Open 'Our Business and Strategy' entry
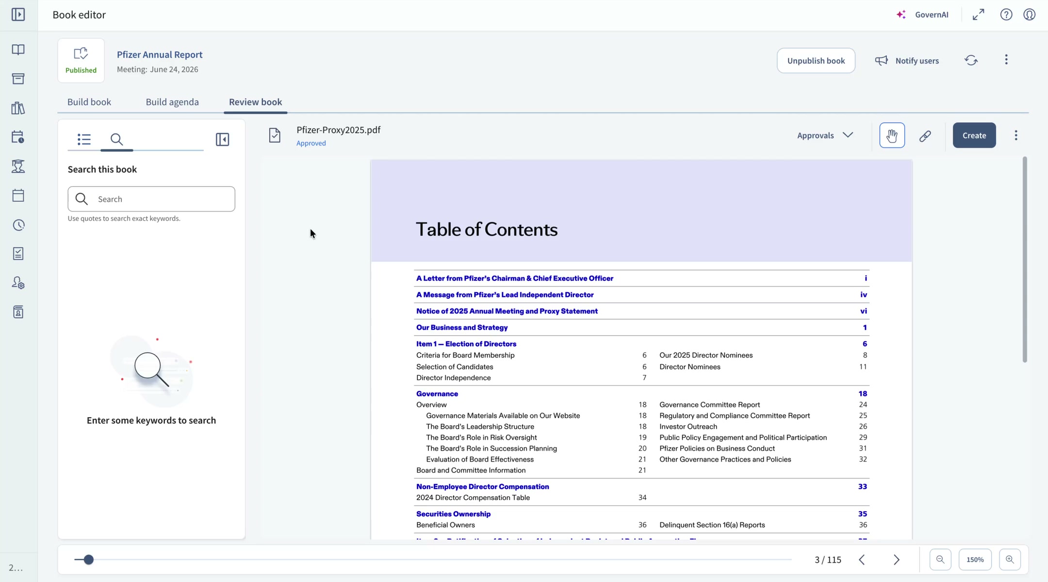Screen dimensions: 1048x582 (462, 328)
